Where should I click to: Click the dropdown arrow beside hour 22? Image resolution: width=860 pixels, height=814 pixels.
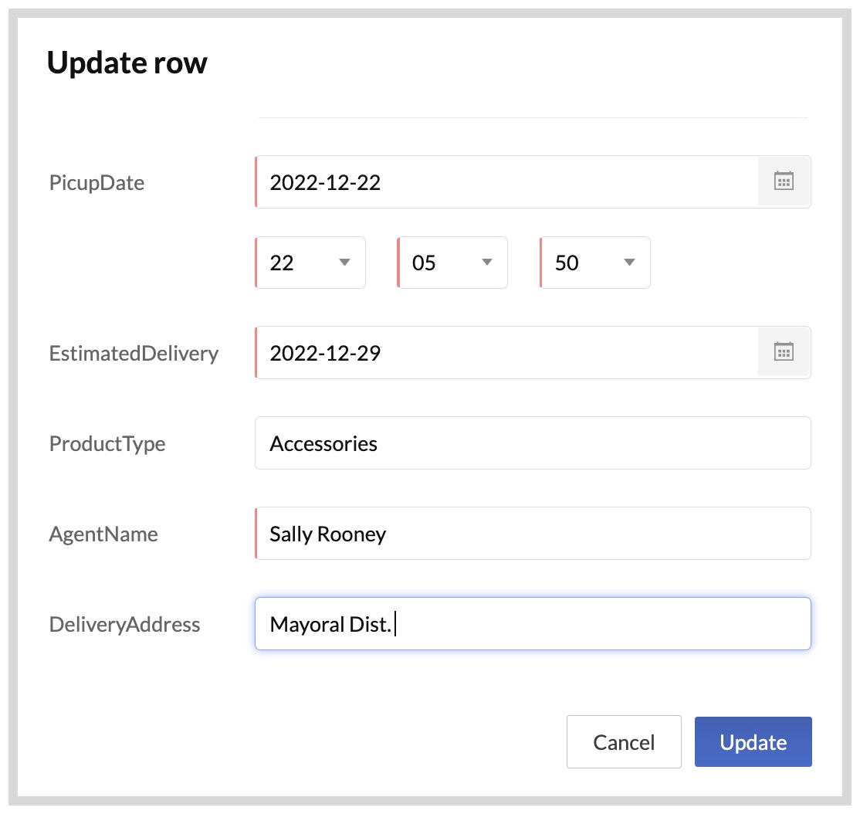tap(344, 263)
